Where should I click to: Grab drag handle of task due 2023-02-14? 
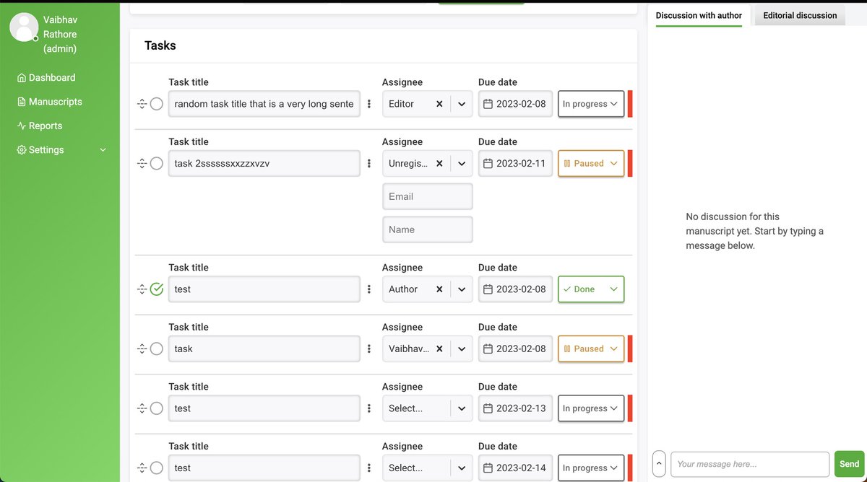coord(142,468)
